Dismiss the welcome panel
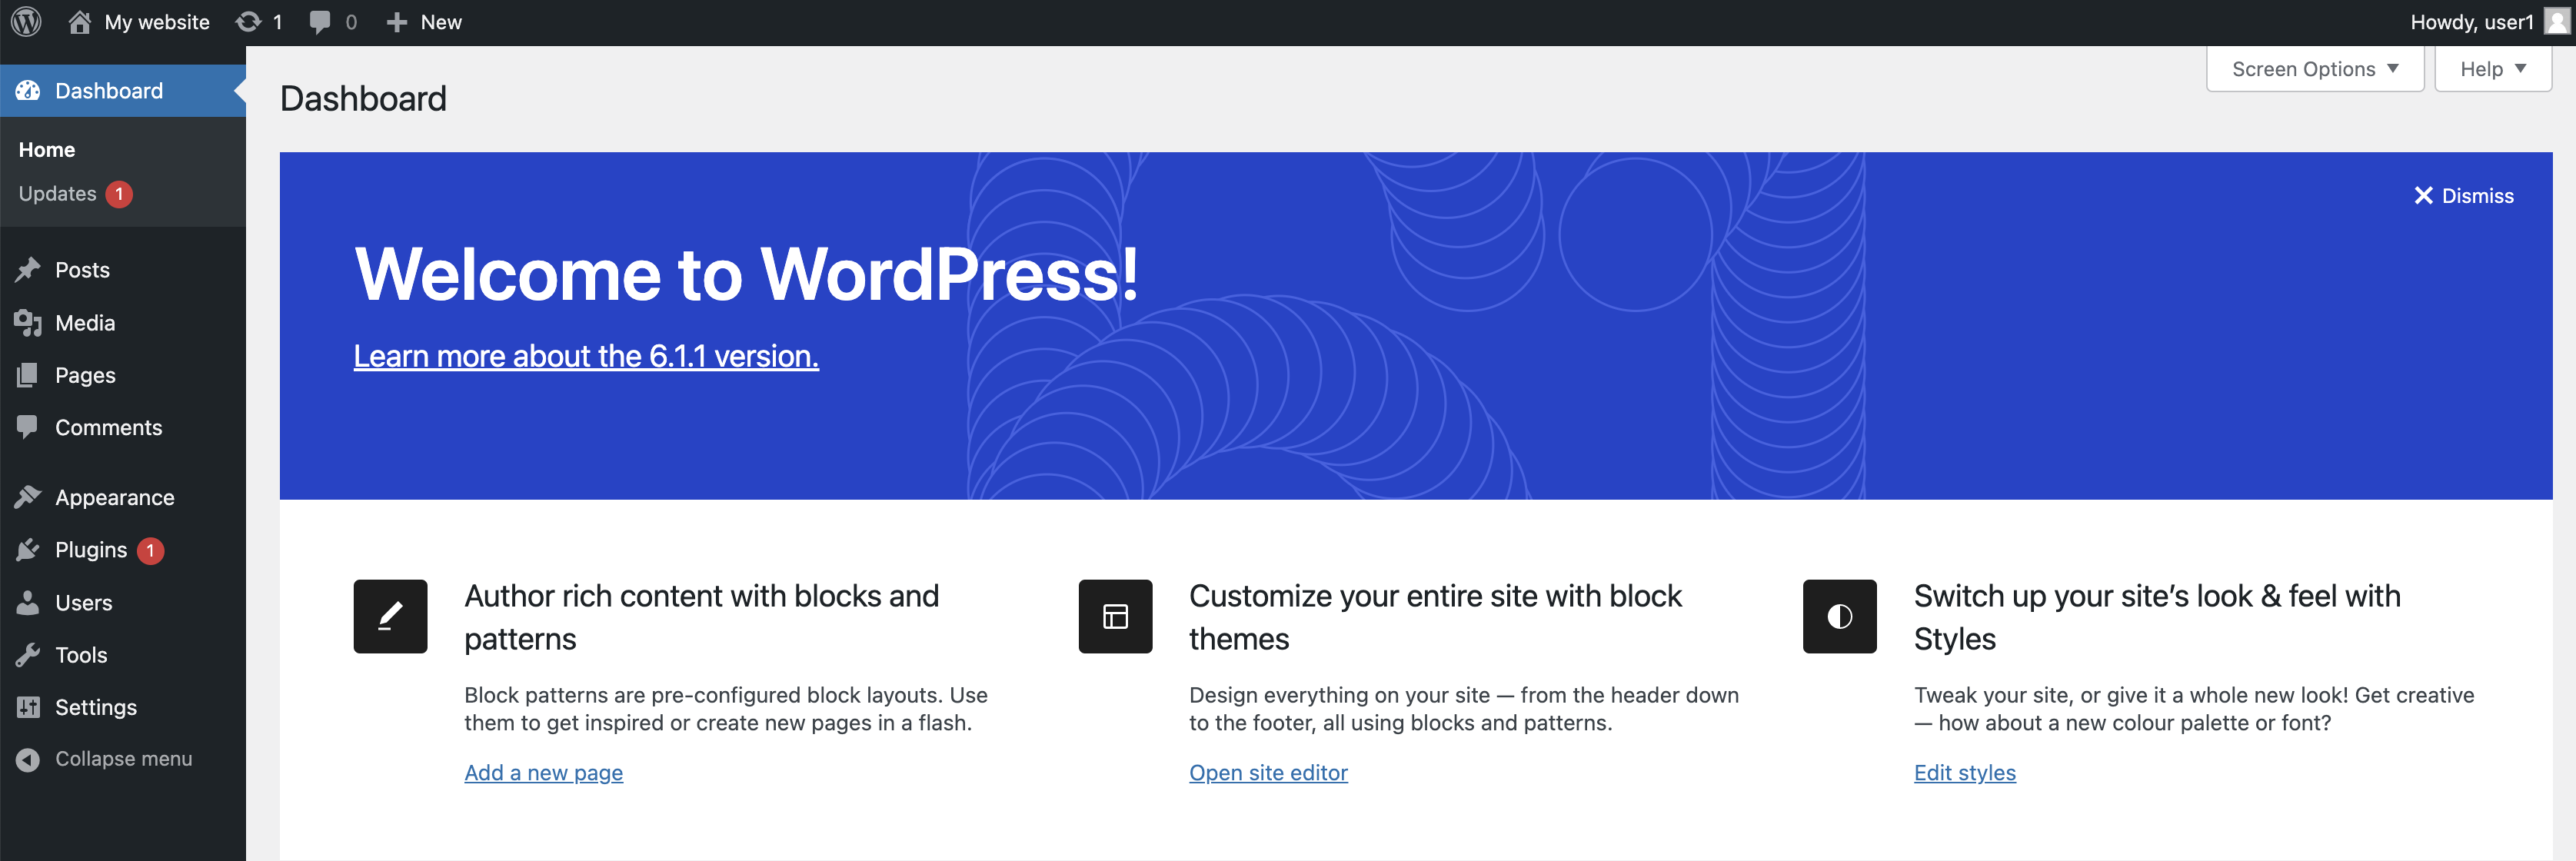2576x861 pixels. pos(2463,196)
